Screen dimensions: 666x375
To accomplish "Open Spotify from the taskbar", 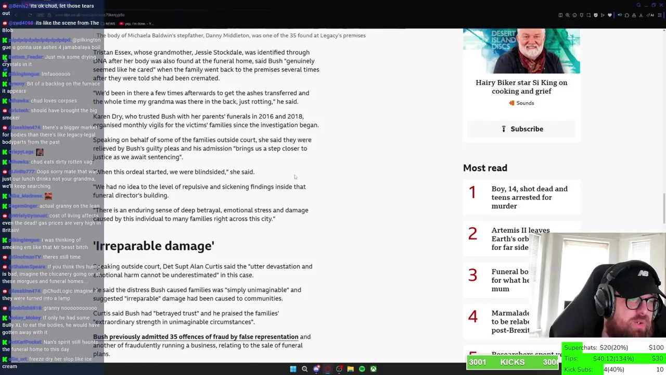I will click(x=362, y=369).
